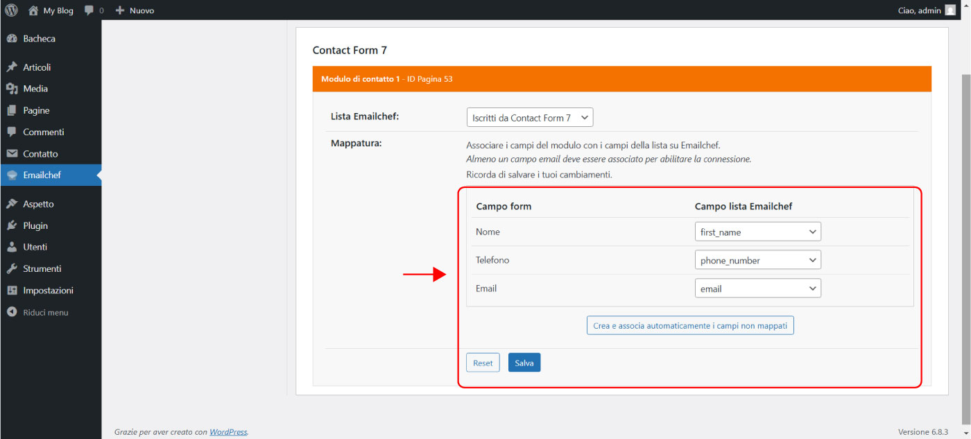Click the Articoli pin icon

[x=11, y=67]
